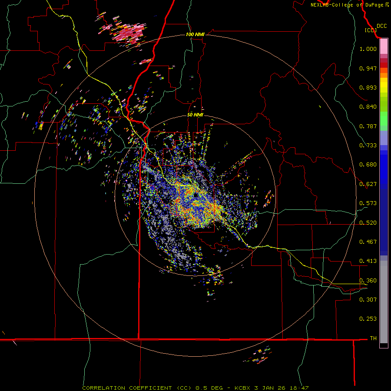This screenshot has height=391, width=391.
Task: Click the 0.840 color scale value
Action: (368, 107)
